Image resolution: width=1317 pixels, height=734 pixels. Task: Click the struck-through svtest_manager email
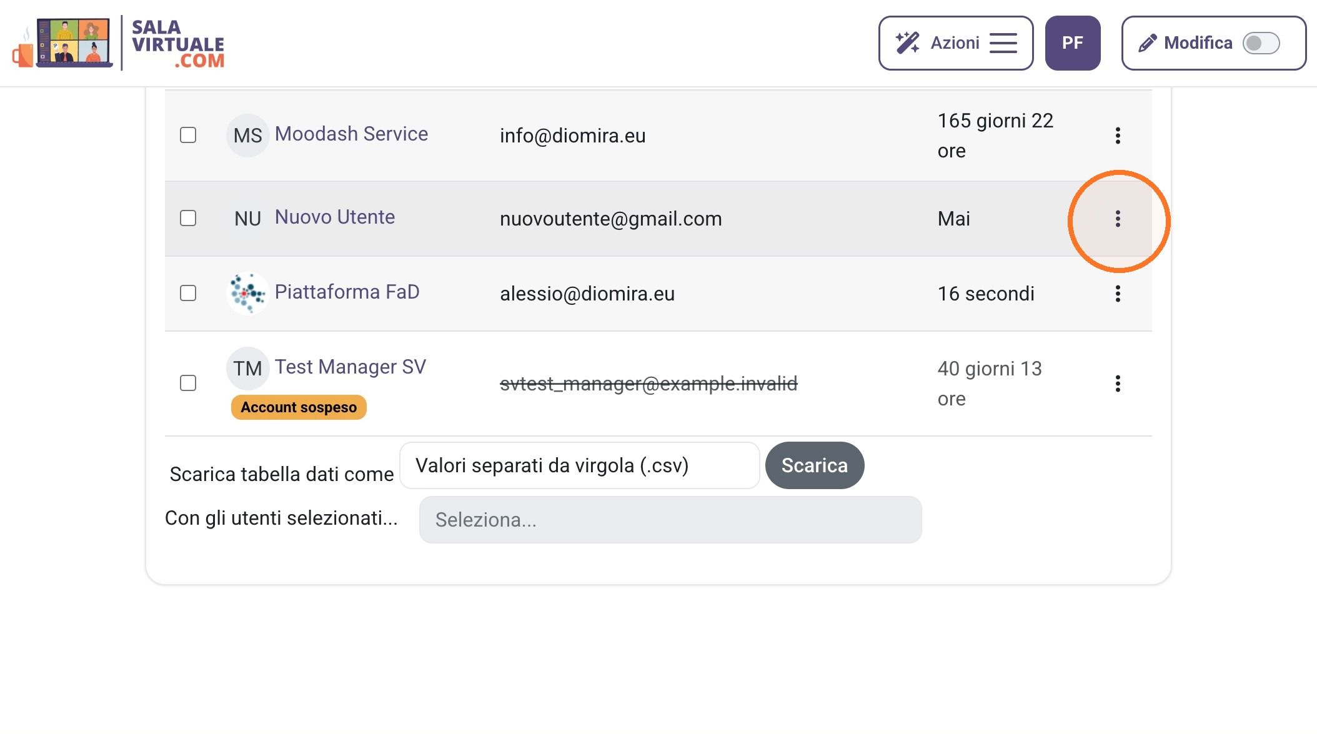pyautogui.click(x=649, y=384)
